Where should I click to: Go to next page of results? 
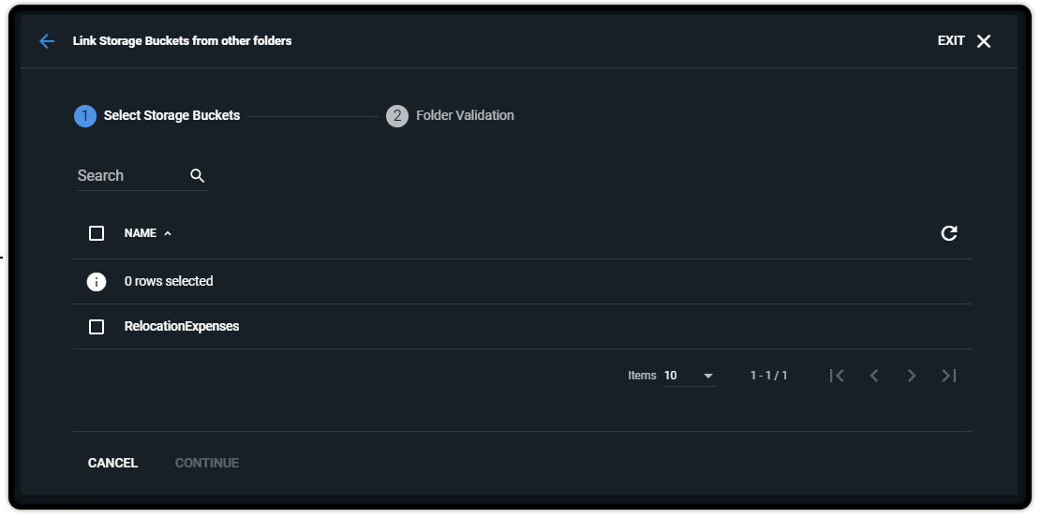pyautogui.click(x=912, y=376)
